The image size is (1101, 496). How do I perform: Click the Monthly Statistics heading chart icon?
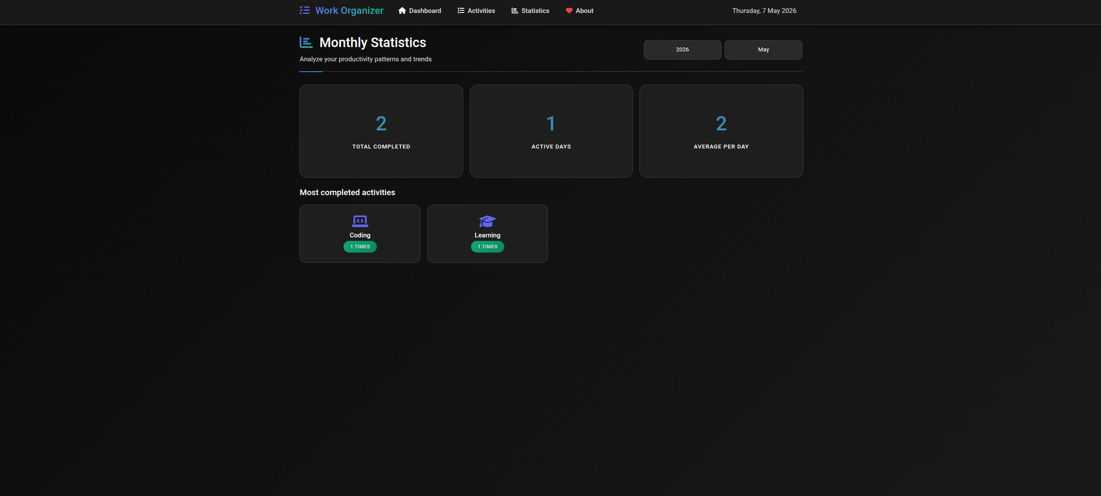click(x=306, y=42)
